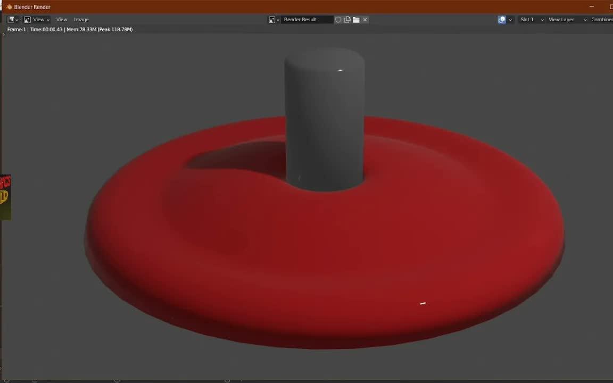Open the Image menu

pyautogui.click(x=81, y=19)
